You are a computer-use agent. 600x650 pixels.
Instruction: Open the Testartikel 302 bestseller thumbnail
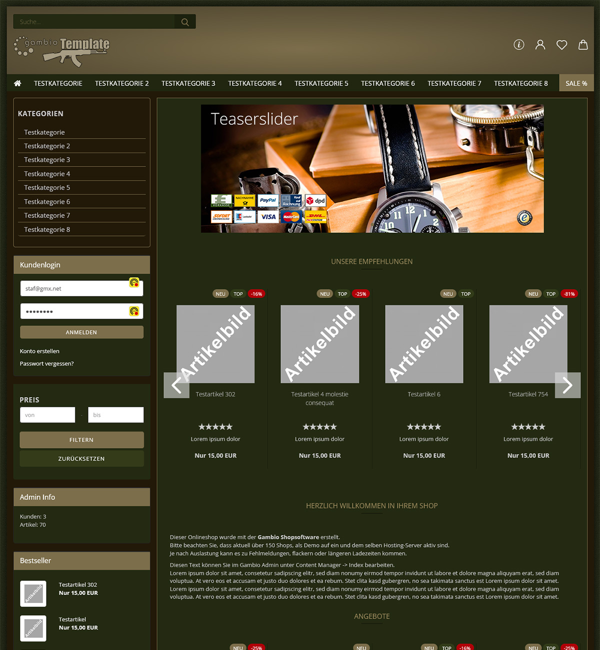tap(33, 593)
